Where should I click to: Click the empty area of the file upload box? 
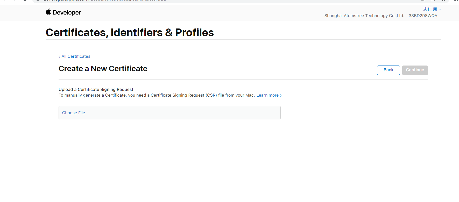pos(181,113)
